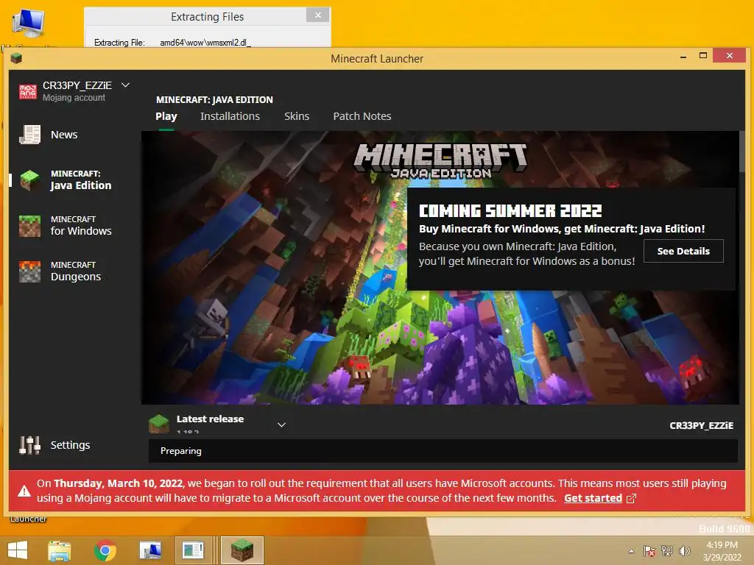Open File Explorer from taskbar
The image size is (754, 565).
pos(60,550)
